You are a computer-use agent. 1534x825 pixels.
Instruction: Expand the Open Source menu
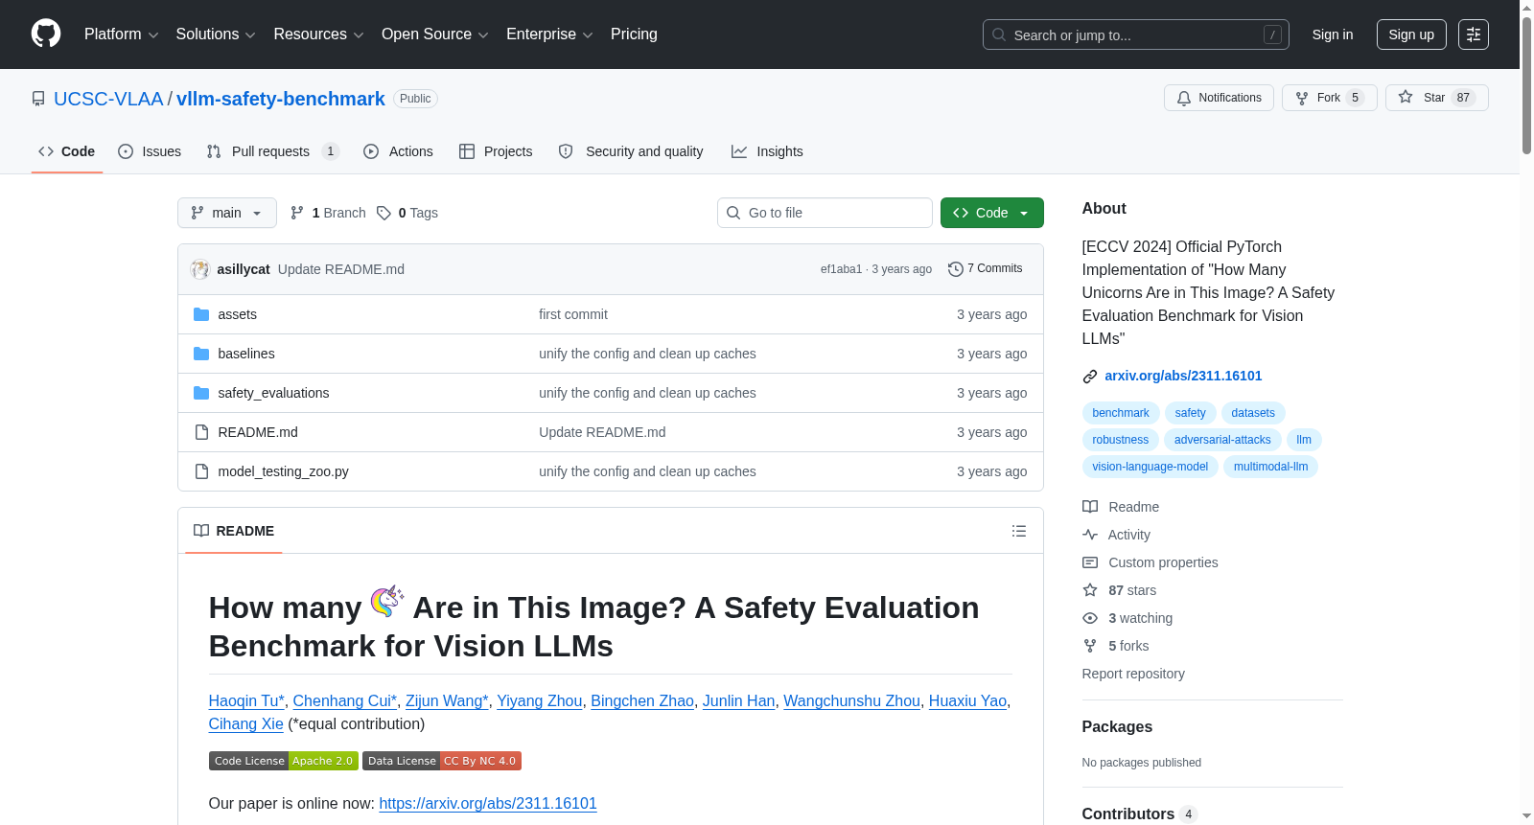(435, 34)
